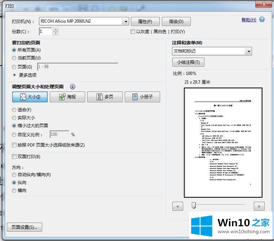Select 横向 landscape orientation

(14, 191)
